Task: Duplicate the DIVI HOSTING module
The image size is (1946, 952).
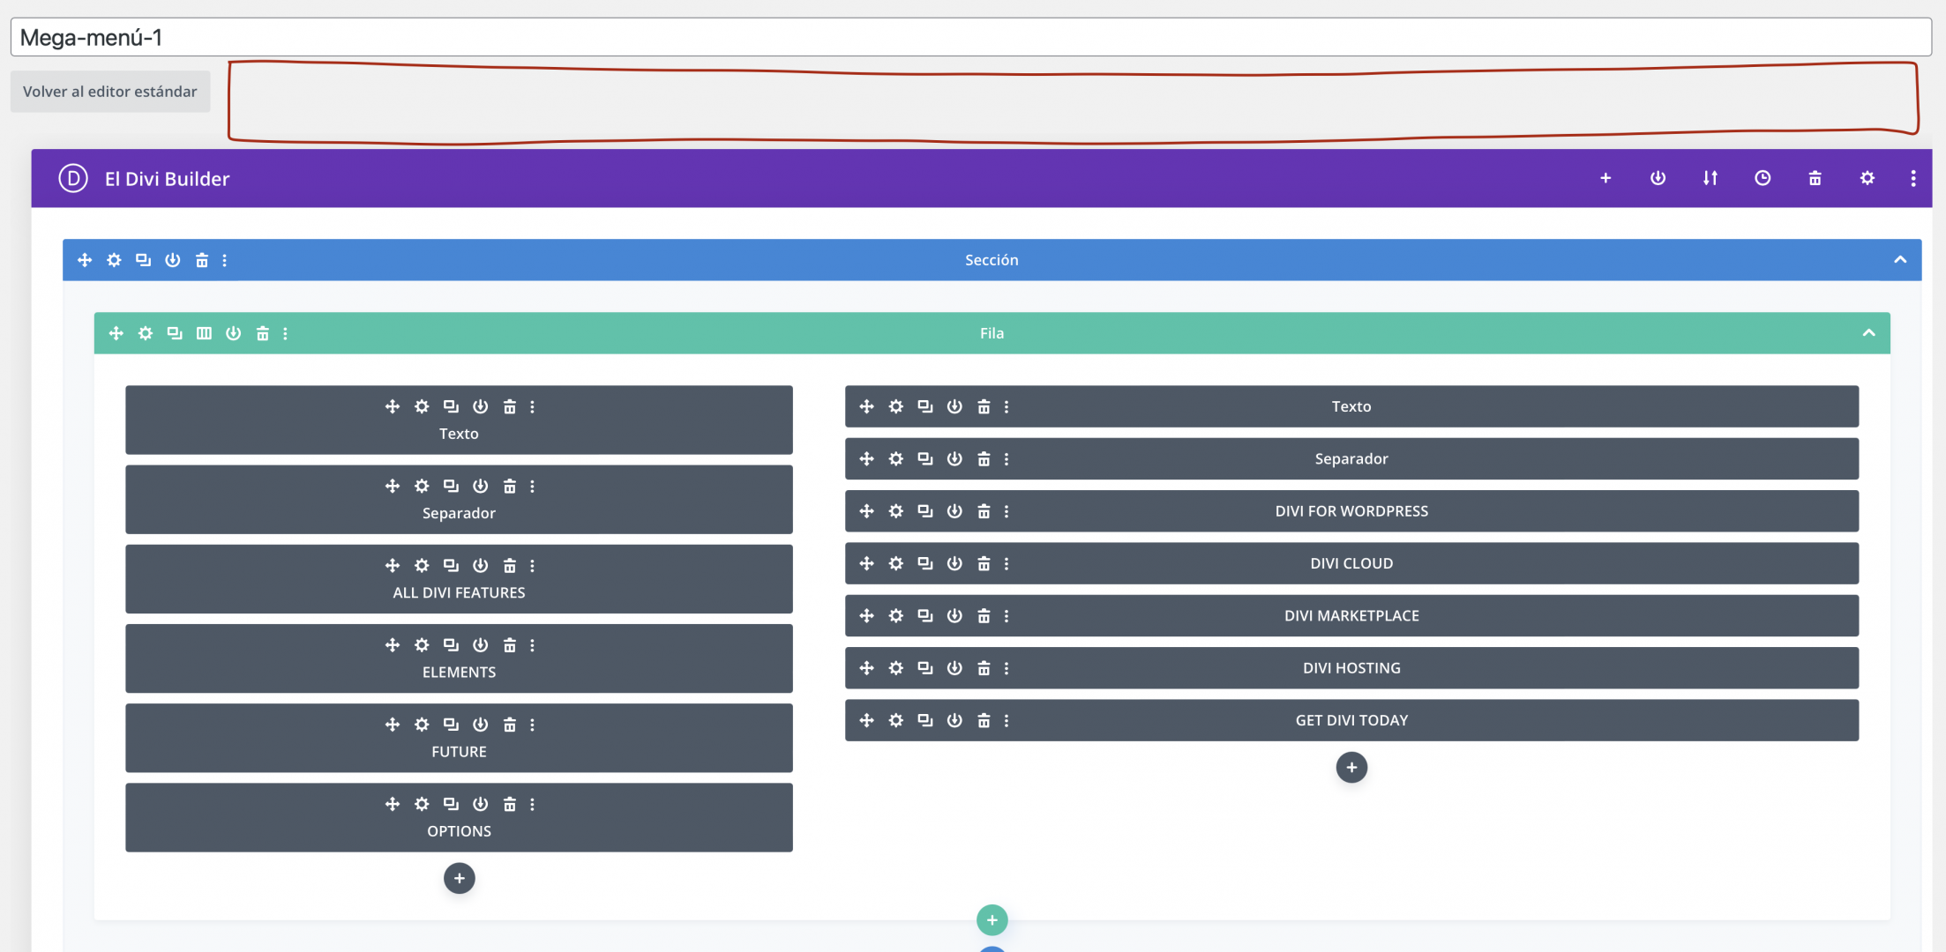Action: click(x=925, y=668)
